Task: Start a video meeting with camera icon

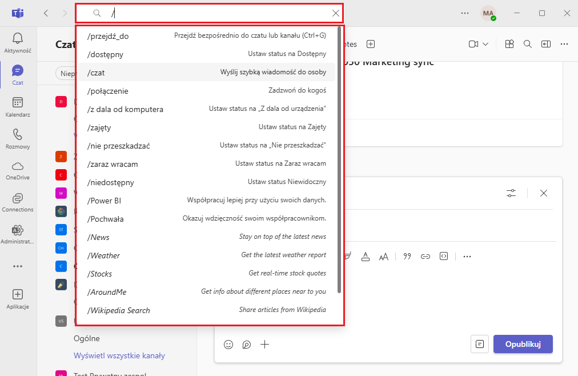Action: click(x=473, y=44)
